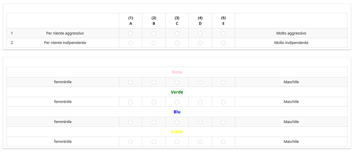Pick the radio nearest Maschile under Rosa

[223, 82]
